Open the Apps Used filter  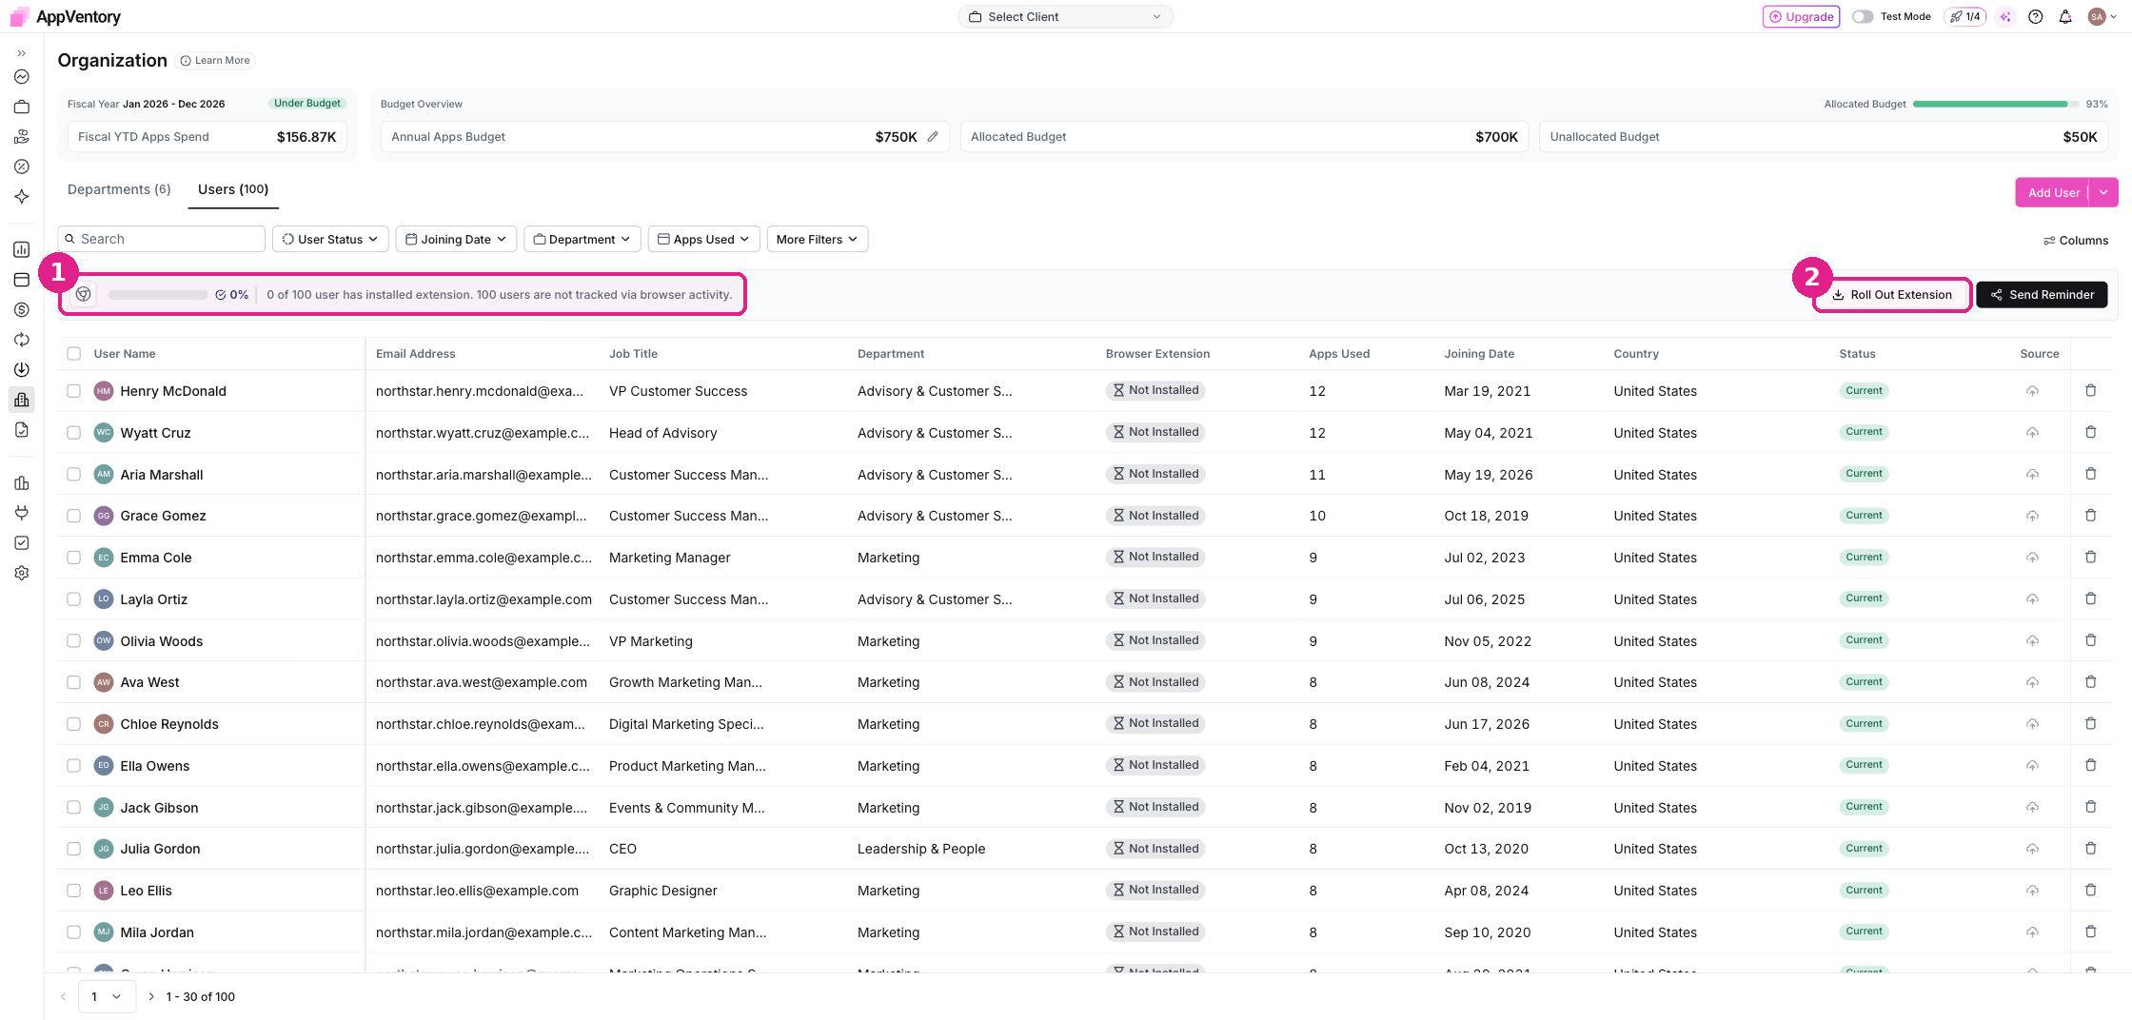tap(703, 239)
